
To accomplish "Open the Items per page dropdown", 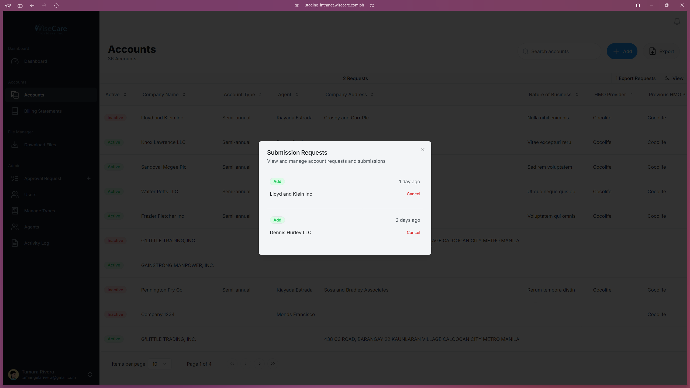I will coord(160,364).
